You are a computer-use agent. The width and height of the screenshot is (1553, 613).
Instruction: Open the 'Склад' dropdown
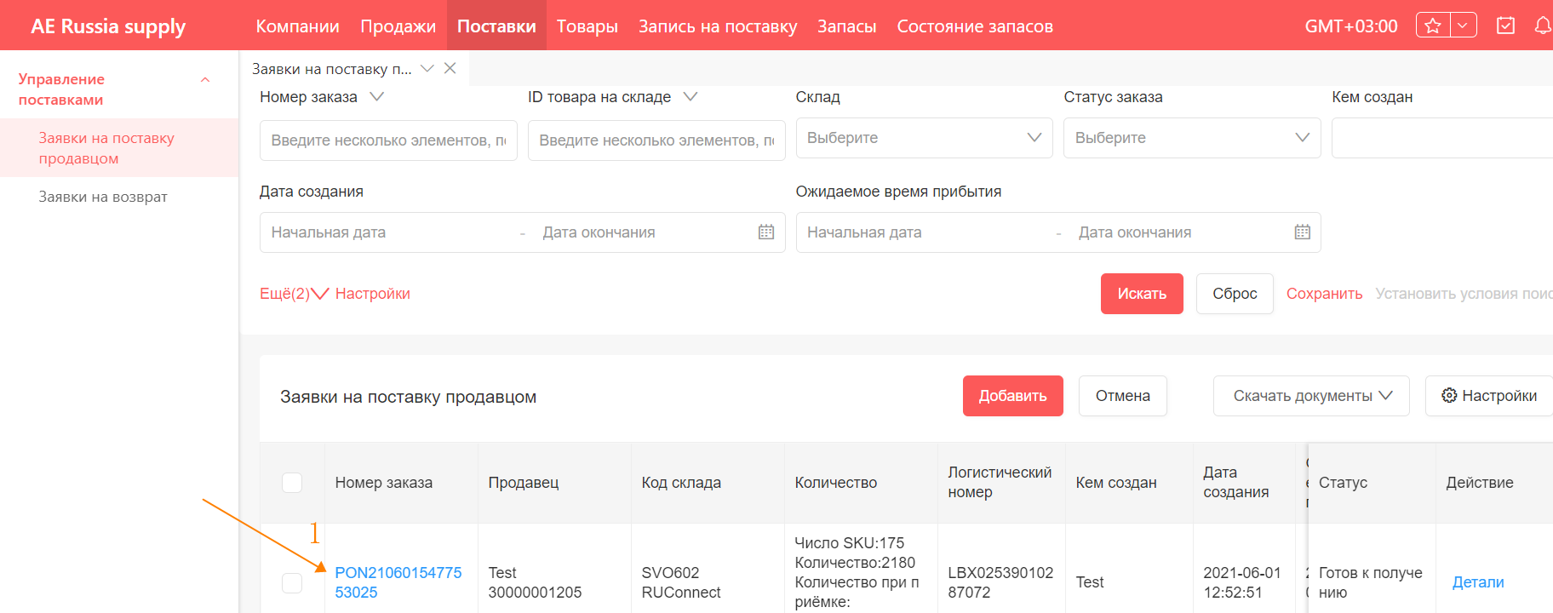click(x=924, y=138)
